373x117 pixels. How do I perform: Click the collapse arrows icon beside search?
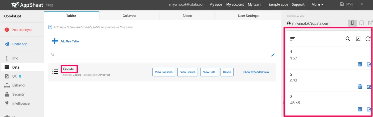[273, 55]
